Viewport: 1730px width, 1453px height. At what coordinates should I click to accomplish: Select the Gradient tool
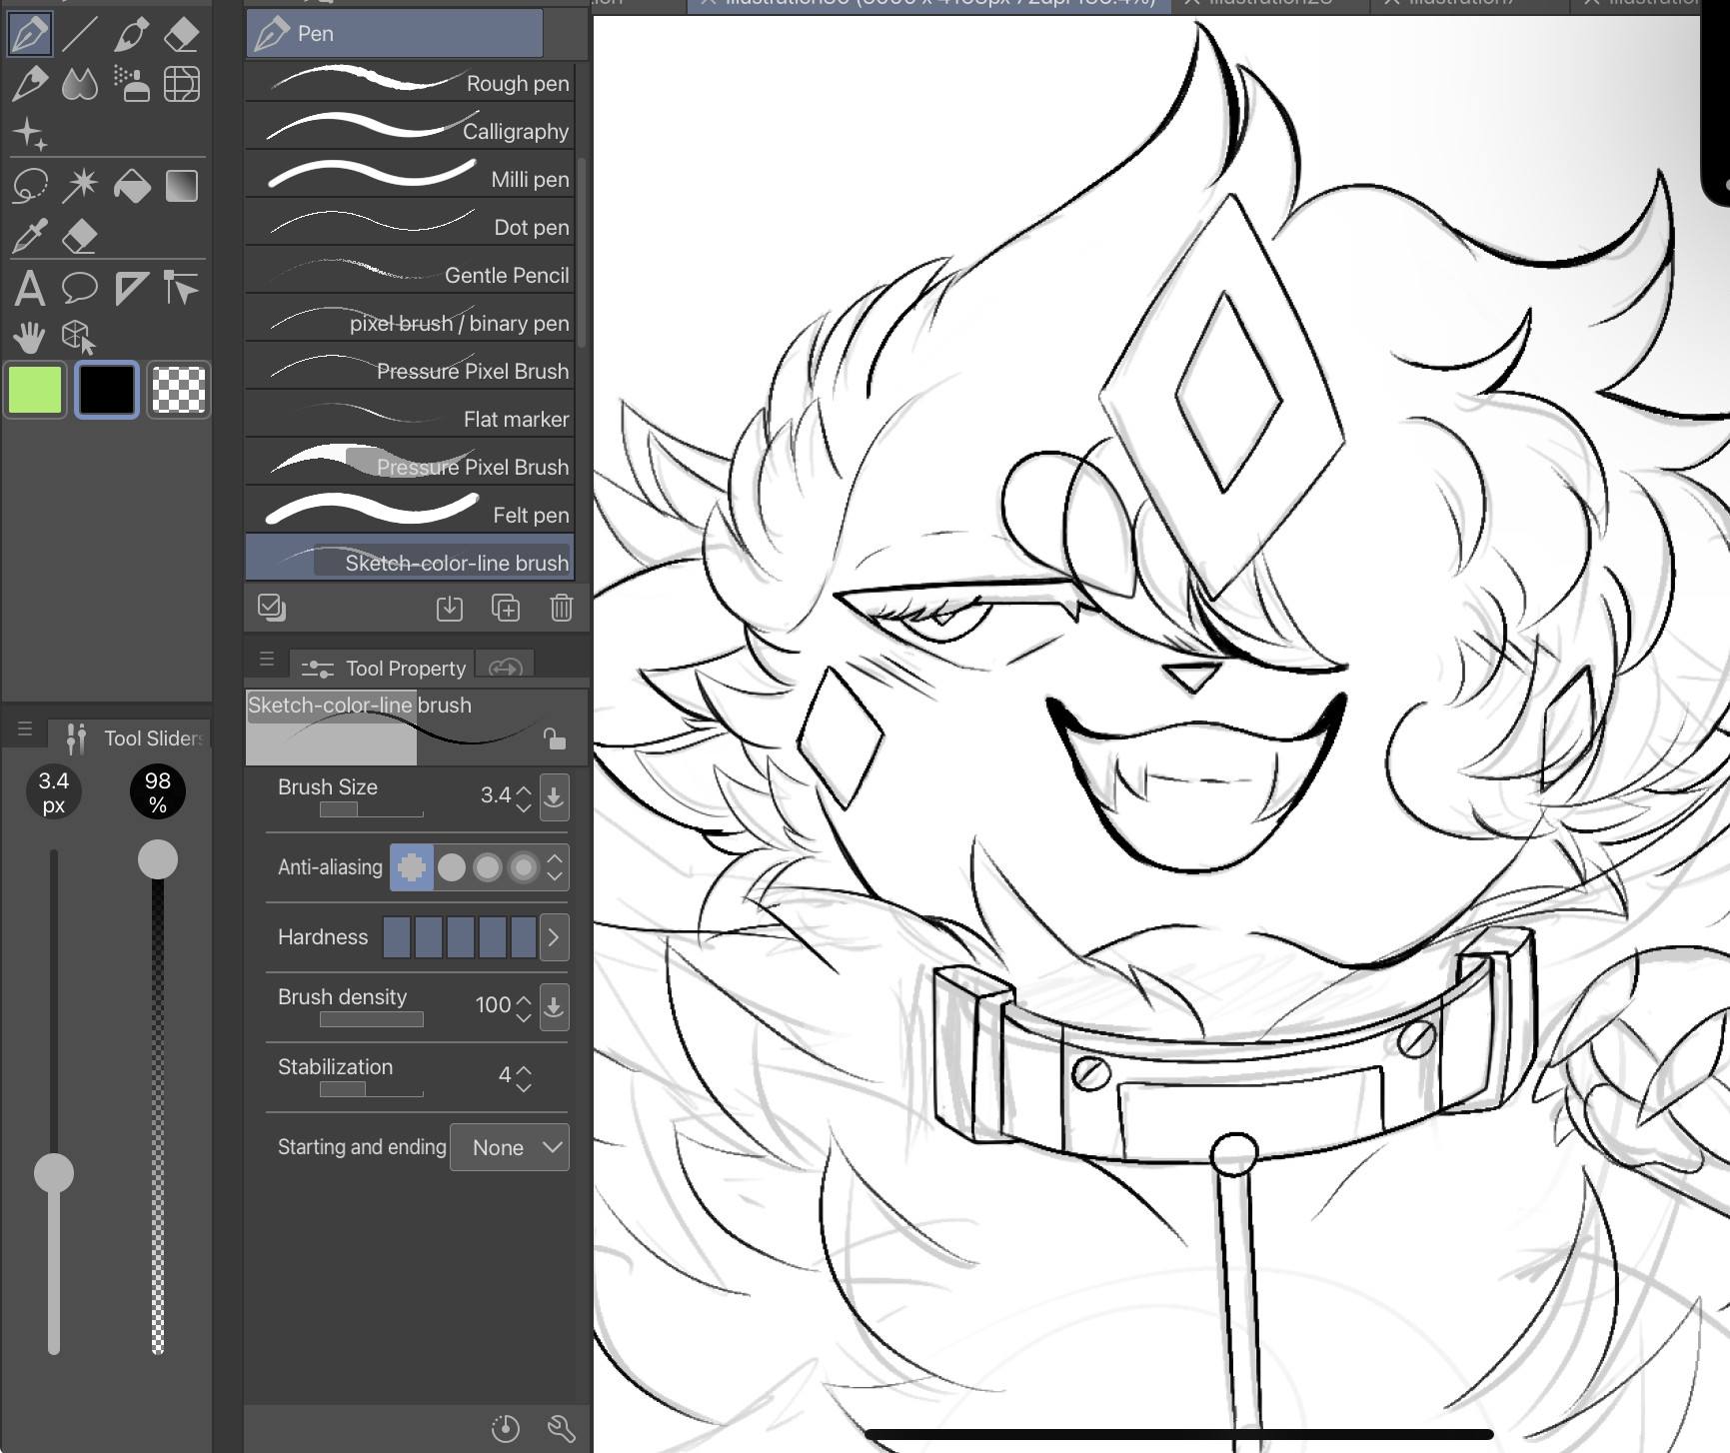pyautogui.click(x=182, y=186)
